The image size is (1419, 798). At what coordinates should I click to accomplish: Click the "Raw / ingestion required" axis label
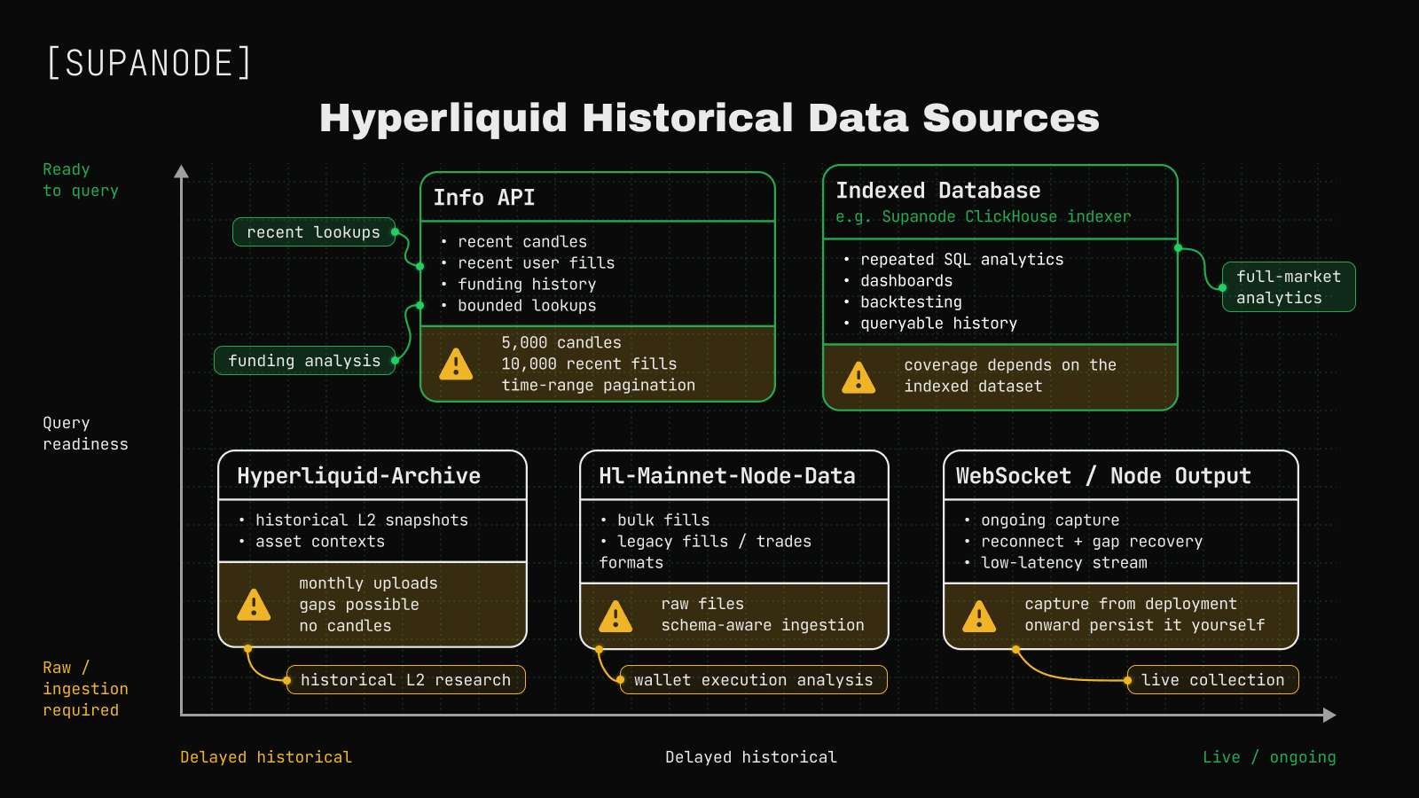85,689
